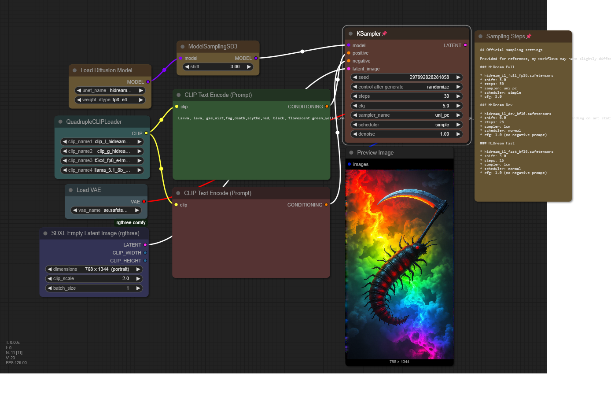
Task: Click the KSampler LATENT output socket
Action: [465, 45]
